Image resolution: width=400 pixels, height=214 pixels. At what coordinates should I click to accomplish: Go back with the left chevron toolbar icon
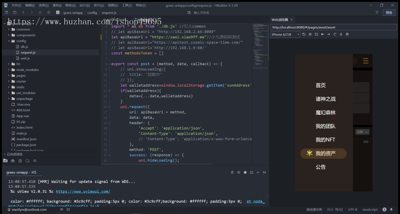pyautogui.click(x=23, y=12)
